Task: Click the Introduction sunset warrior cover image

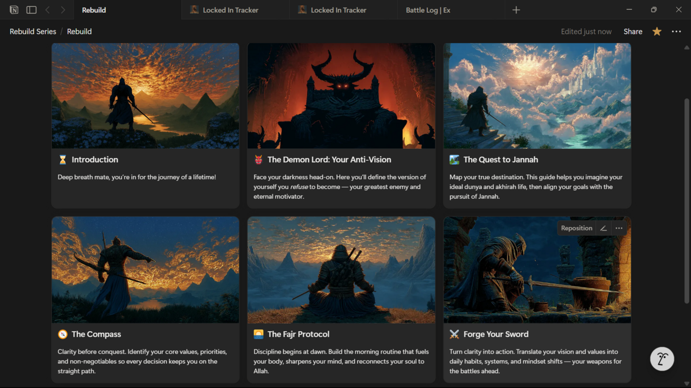Action: [145, 95]
